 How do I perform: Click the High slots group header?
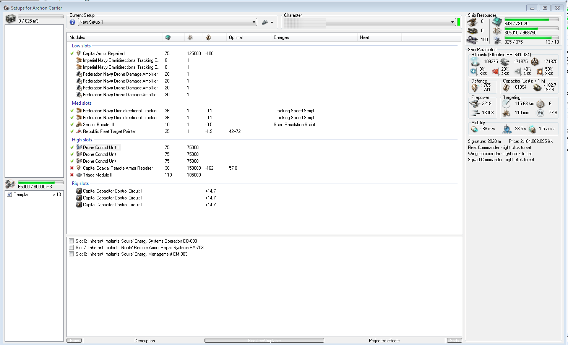tap(82, 140)
